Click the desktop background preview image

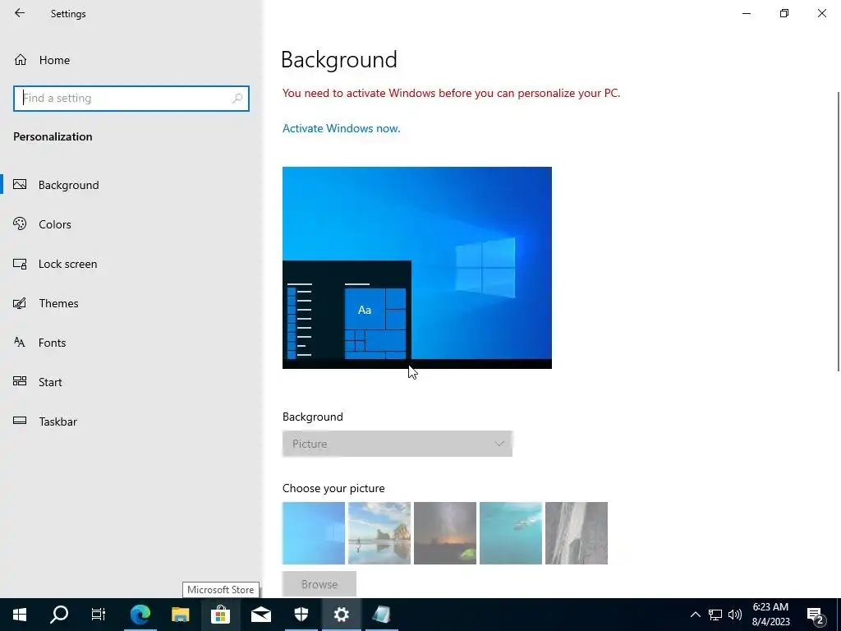coord(416,268)
